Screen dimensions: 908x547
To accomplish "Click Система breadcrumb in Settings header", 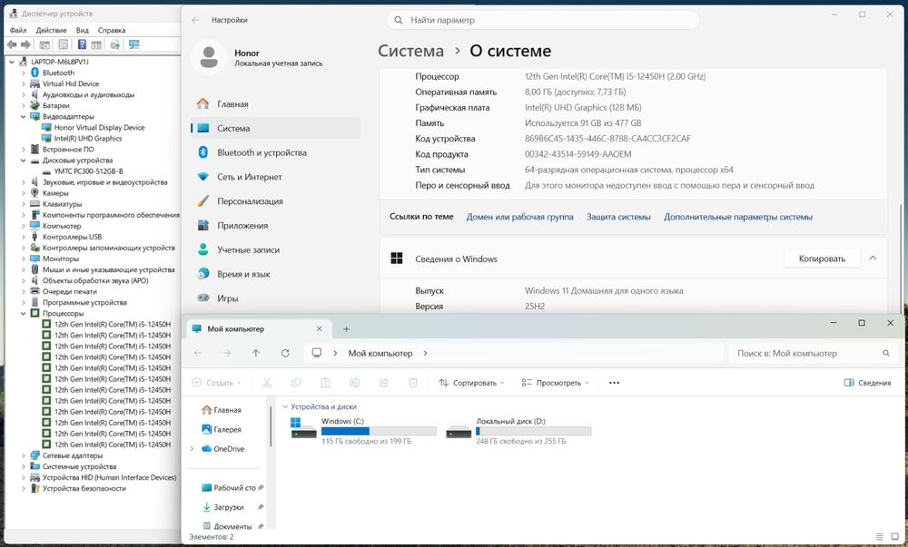I will [410, 51].
